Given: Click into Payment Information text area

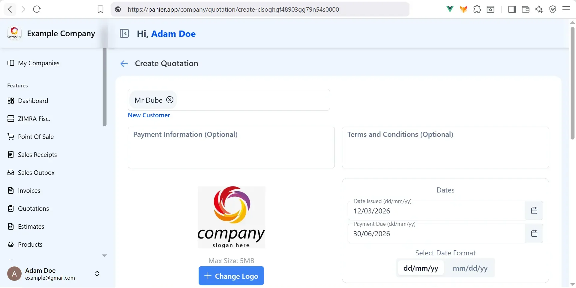Looking at the screenshot, I should (231, 147).
